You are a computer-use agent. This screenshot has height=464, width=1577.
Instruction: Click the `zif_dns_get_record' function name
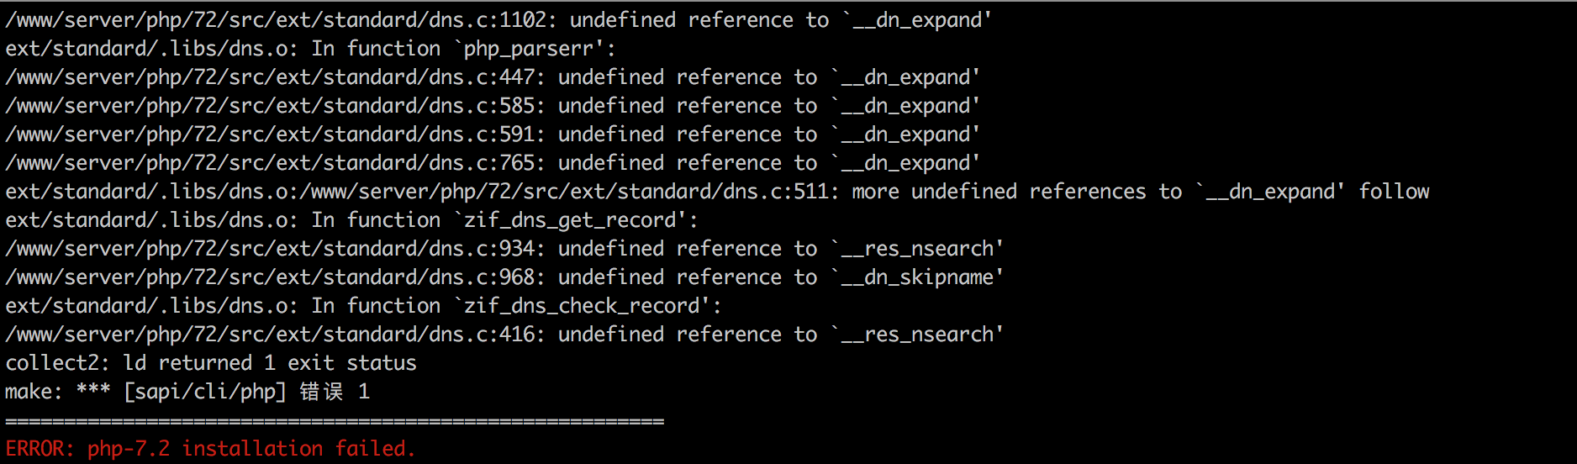(575, 220)
